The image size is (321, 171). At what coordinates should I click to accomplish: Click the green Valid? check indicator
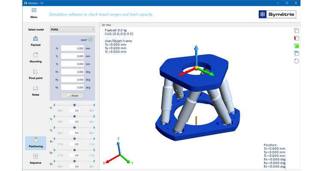[91, 40]
